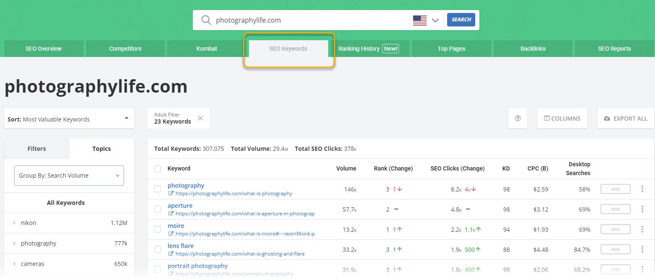Visit the what-is-photography URL link
655x279 pixels.
coord(234,194)
